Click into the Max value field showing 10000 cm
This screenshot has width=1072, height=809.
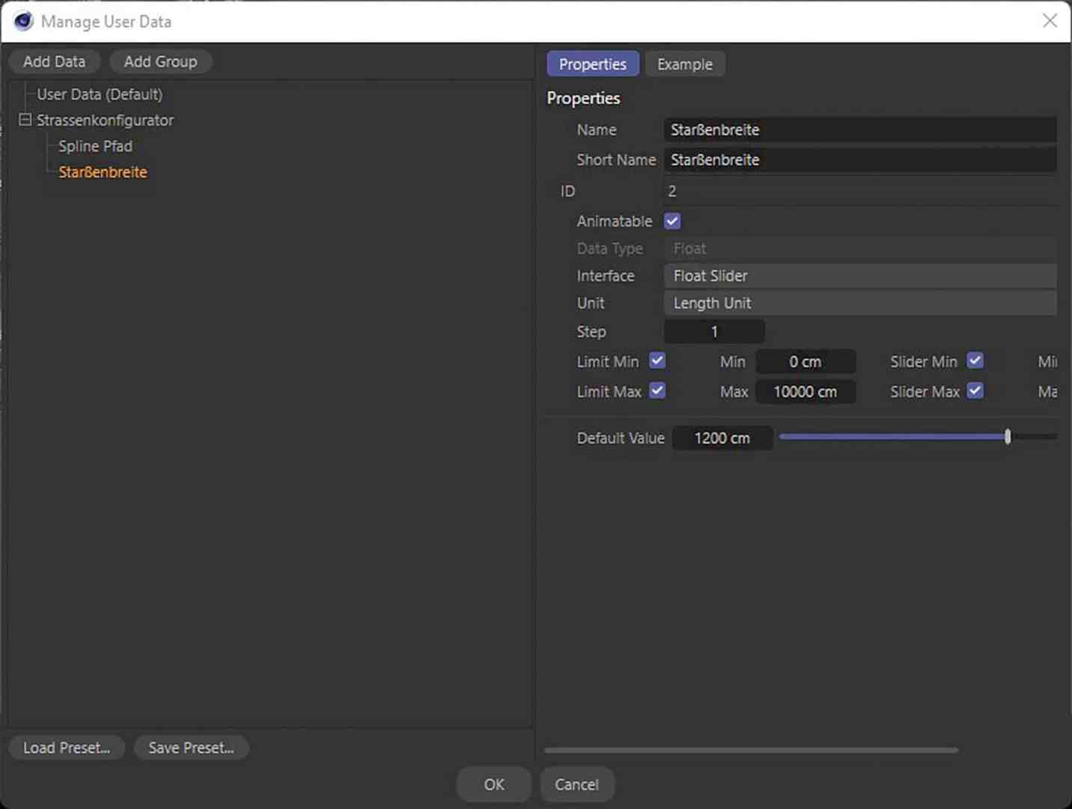(805, 391)
